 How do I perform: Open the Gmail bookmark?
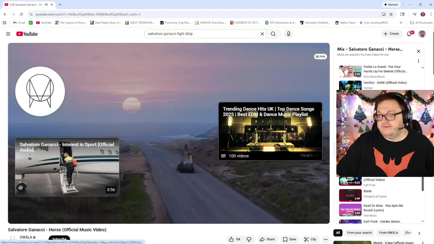click(19, 23)
